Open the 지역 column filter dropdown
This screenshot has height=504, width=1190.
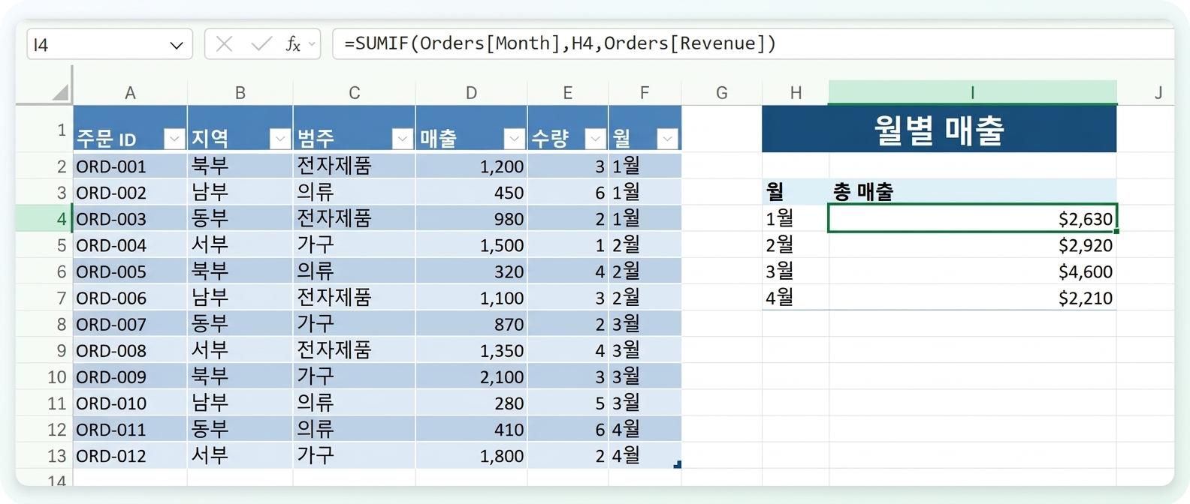[280, 139]
